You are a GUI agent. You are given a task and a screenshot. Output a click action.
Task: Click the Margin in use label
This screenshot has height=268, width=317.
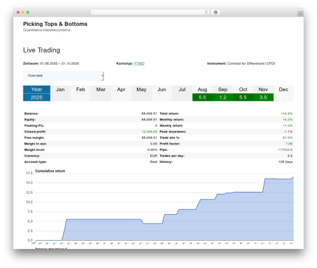click(x=36, y=144)
